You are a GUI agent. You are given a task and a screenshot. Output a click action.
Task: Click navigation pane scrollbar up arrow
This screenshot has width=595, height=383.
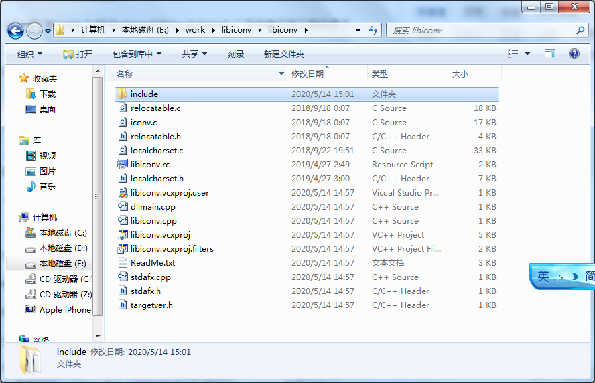tap(98, 71)
